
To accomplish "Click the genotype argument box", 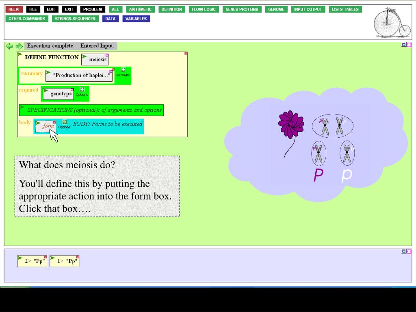I will [x=58, y=94].
